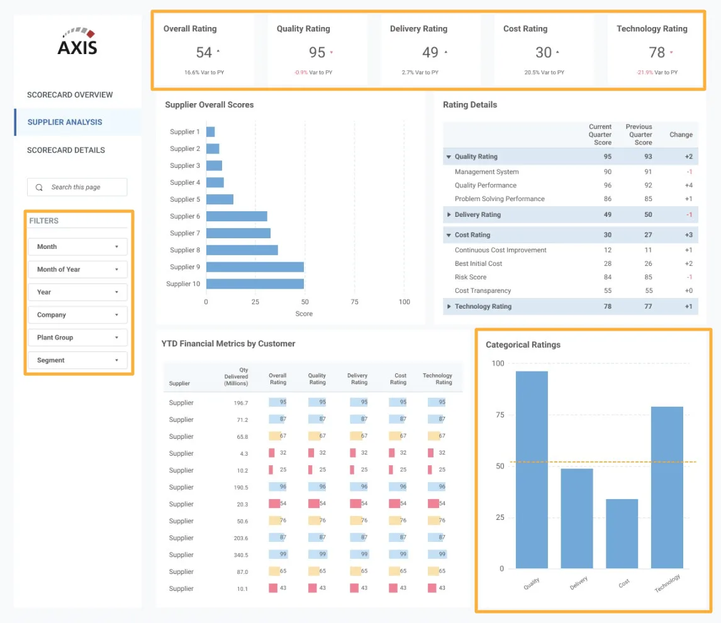Click the Delivery Rating value 49 card

tap(430, 52)
